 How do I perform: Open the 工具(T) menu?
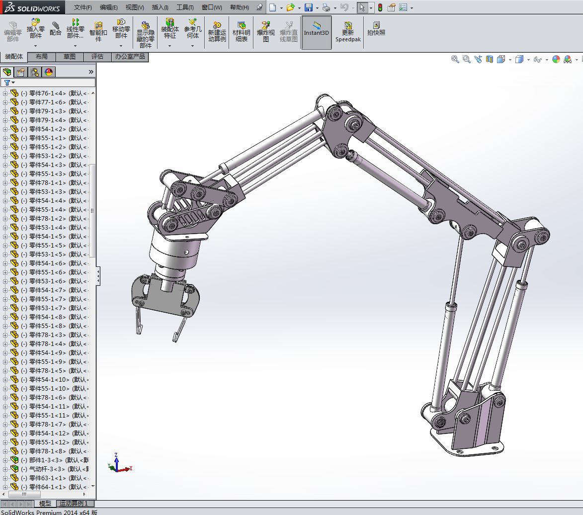(x=185, y=7)
